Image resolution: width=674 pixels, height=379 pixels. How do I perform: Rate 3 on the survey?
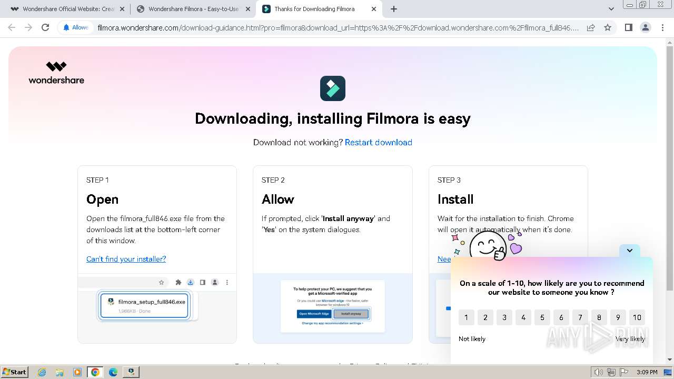(x=504, y=317)
